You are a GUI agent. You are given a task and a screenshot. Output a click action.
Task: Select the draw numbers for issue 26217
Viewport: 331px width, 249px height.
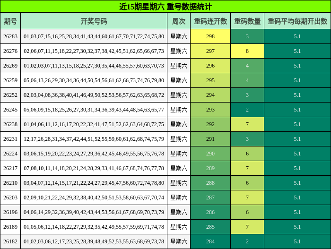coord(94,168)
